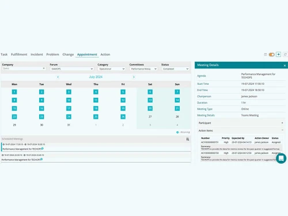Viewport: 288px width, 216px height.
Task: Click calendar day 31
Action: (x=69, y=125)
